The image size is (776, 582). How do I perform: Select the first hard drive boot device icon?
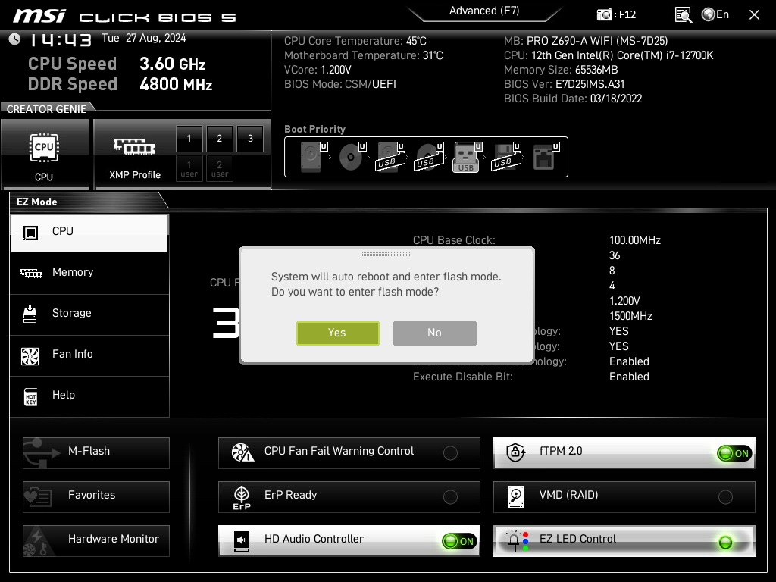[311, 157]
